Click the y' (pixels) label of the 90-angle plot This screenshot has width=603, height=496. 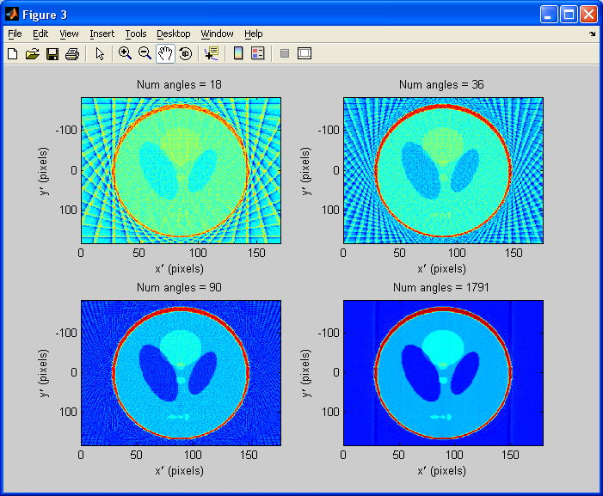point(44,373)
